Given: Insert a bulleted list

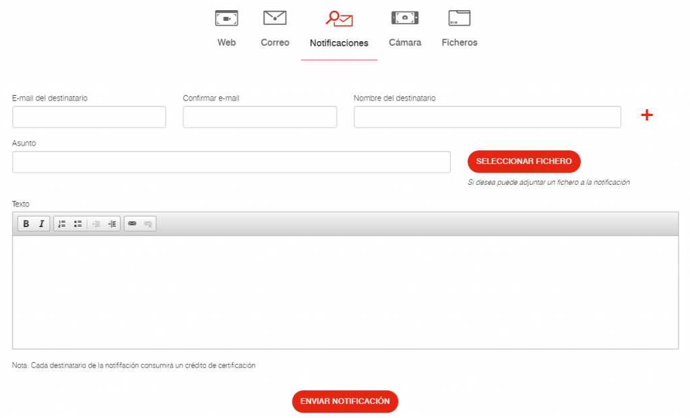Looking at the screenshot, I should point(78,224).
